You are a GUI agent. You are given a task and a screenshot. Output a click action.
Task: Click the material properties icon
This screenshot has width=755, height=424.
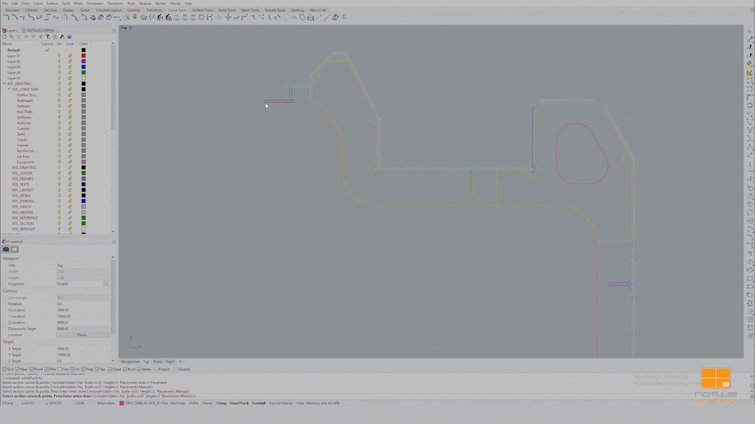tap(15, 249)
